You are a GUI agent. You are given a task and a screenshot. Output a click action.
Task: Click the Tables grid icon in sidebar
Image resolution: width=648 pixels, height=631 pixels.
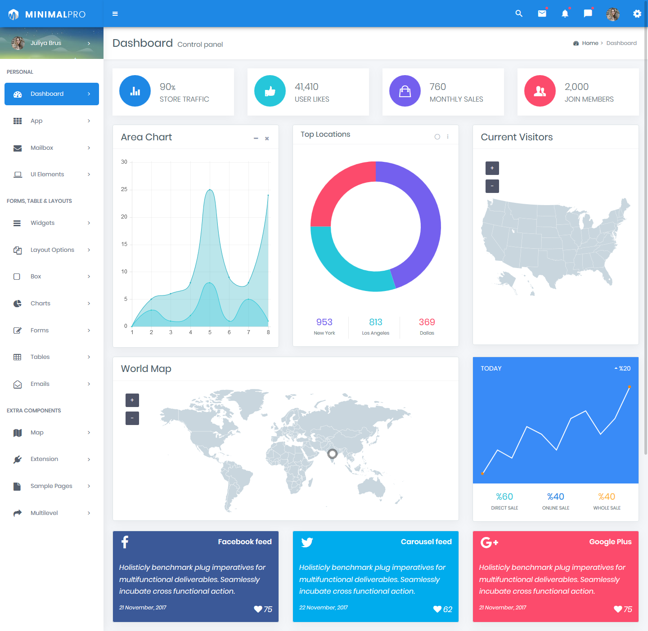point(18,357)
